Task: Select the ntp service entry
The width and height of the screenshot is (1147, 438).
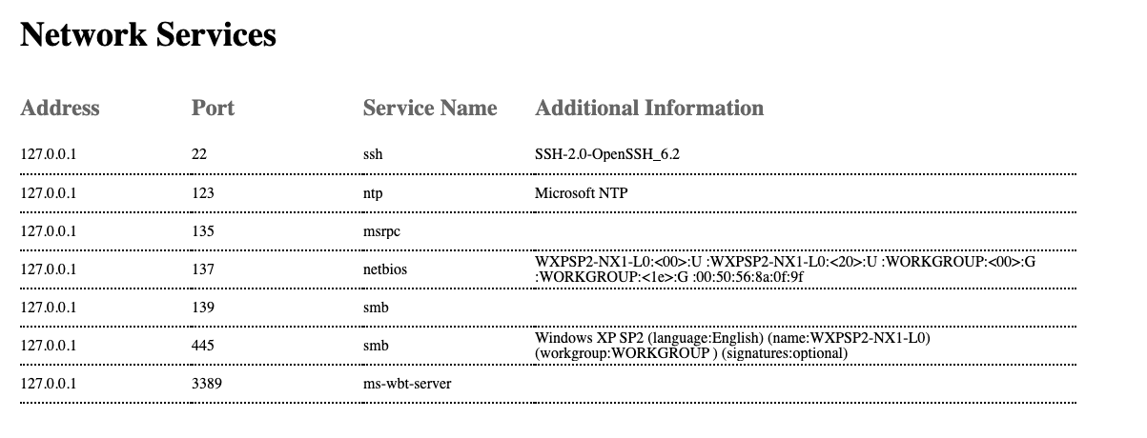Action: click(373, 193)
